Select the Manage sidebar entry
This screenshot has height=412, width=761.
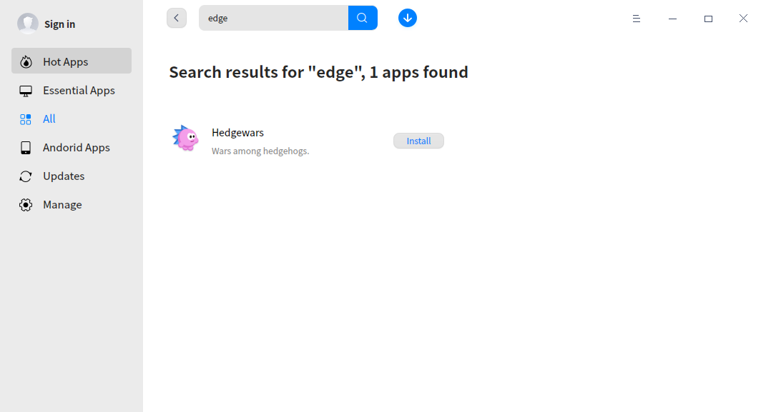click(62, 204)
